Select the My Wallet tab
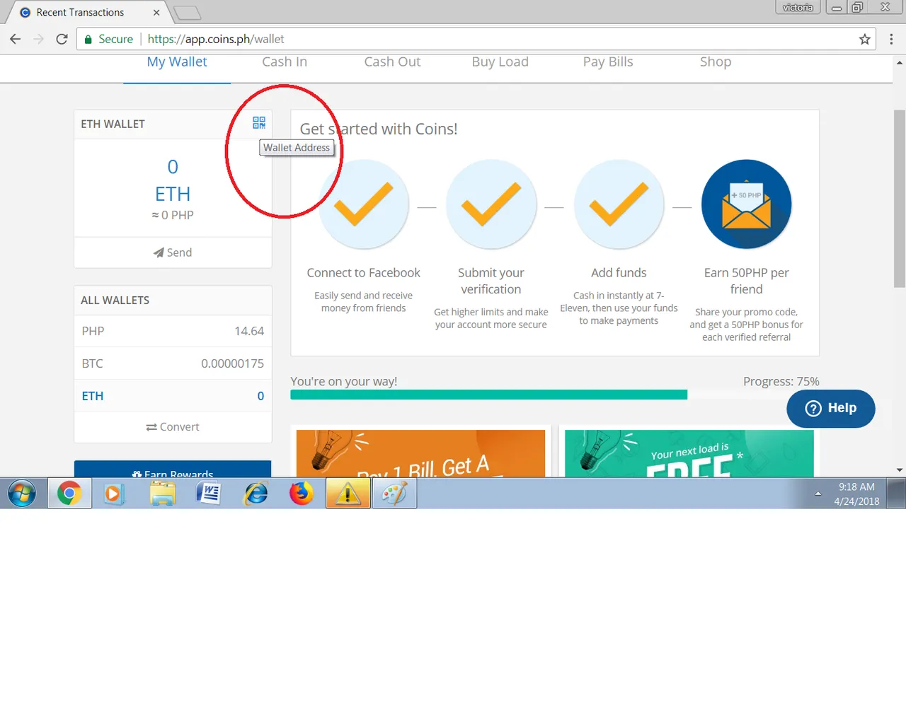 pos(177,62)
